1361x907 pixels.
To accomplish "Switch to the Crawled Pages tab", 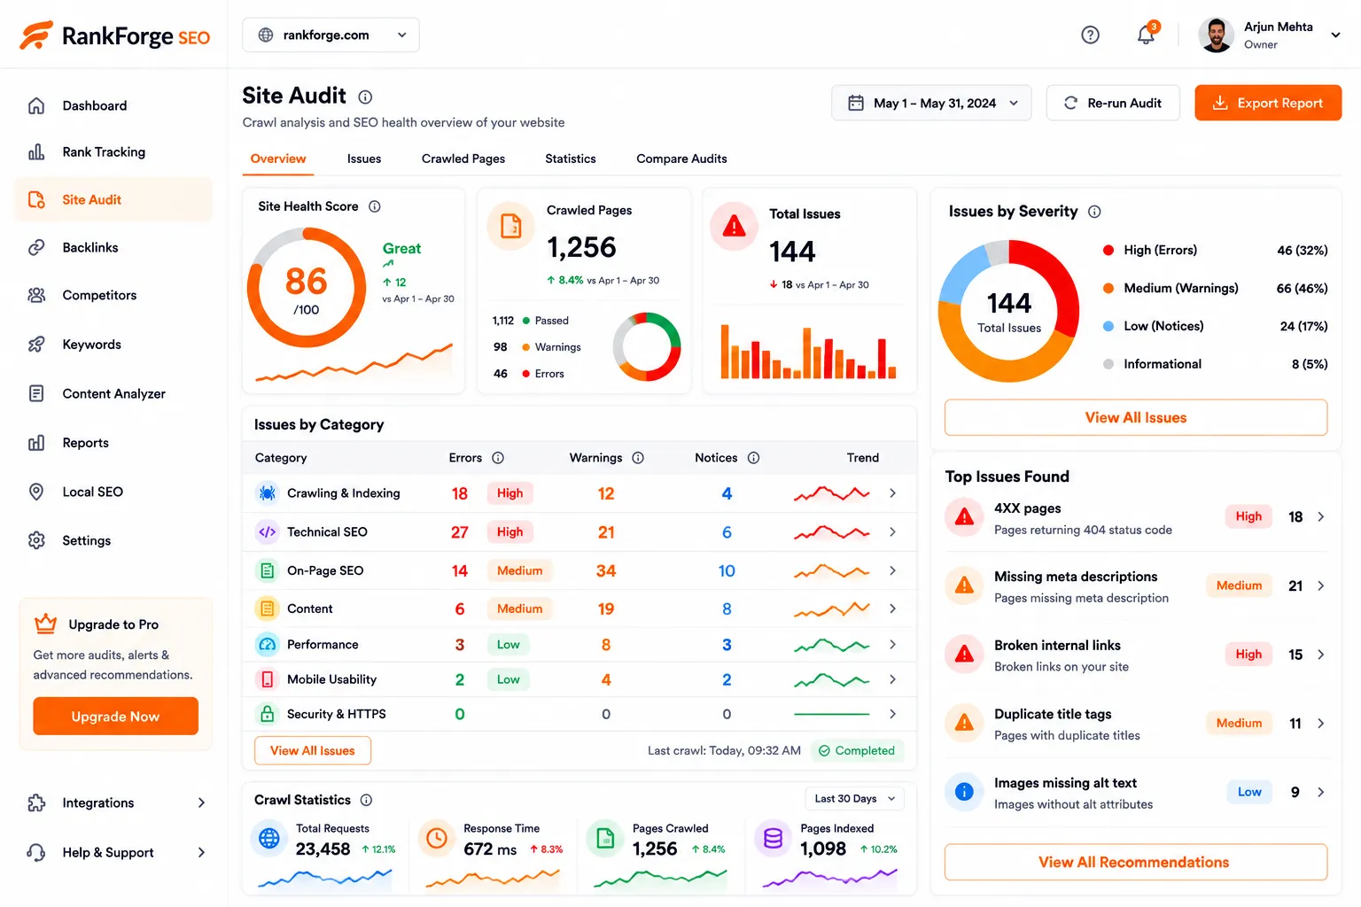I will [463, 159].
